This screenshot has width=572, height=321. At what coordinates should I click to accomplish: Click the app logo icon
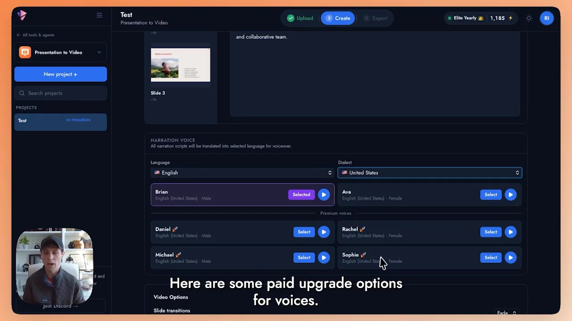pos(22,15)
